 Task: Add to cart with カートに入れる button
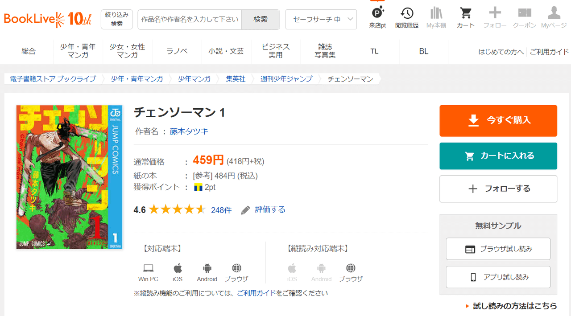(x=498, y=156)
